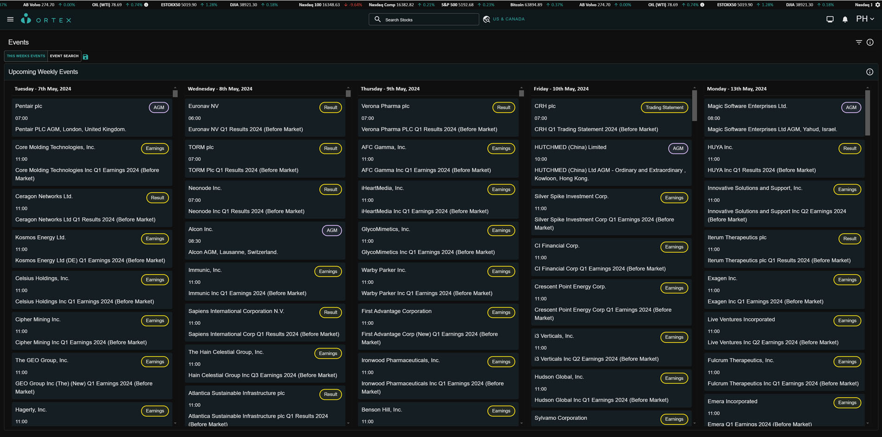
Task: Click the Search Stocks input field
Action: 423,19
